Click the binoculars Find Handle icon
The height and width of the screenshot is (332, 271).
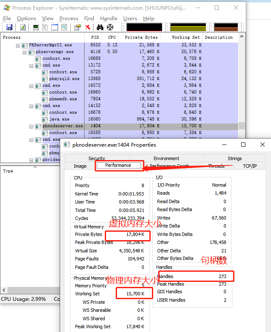pos(100,27)
